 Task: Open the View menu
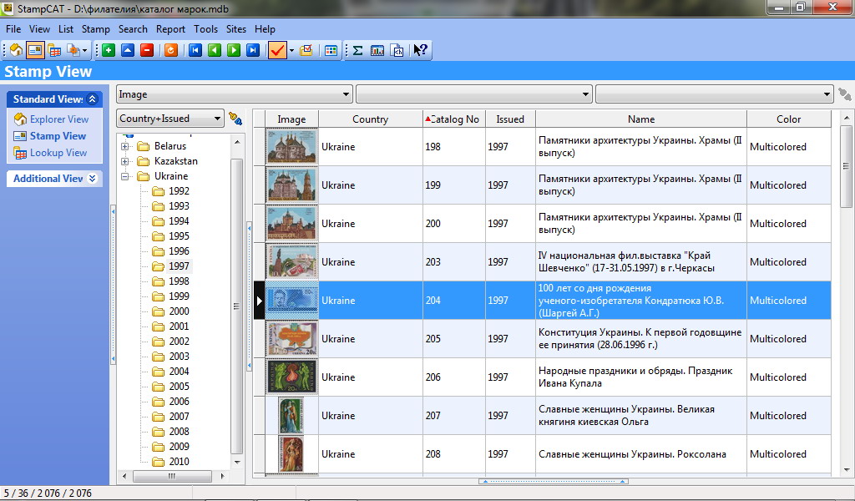click(x=39, y=29)
